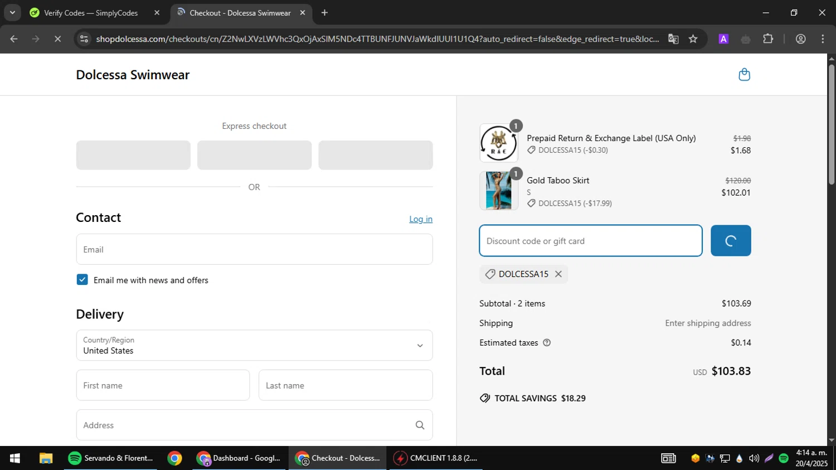The width and height of the screenshot is (836, 470).
Task: Open the Windows Start menu
Action: coord(15,458)
